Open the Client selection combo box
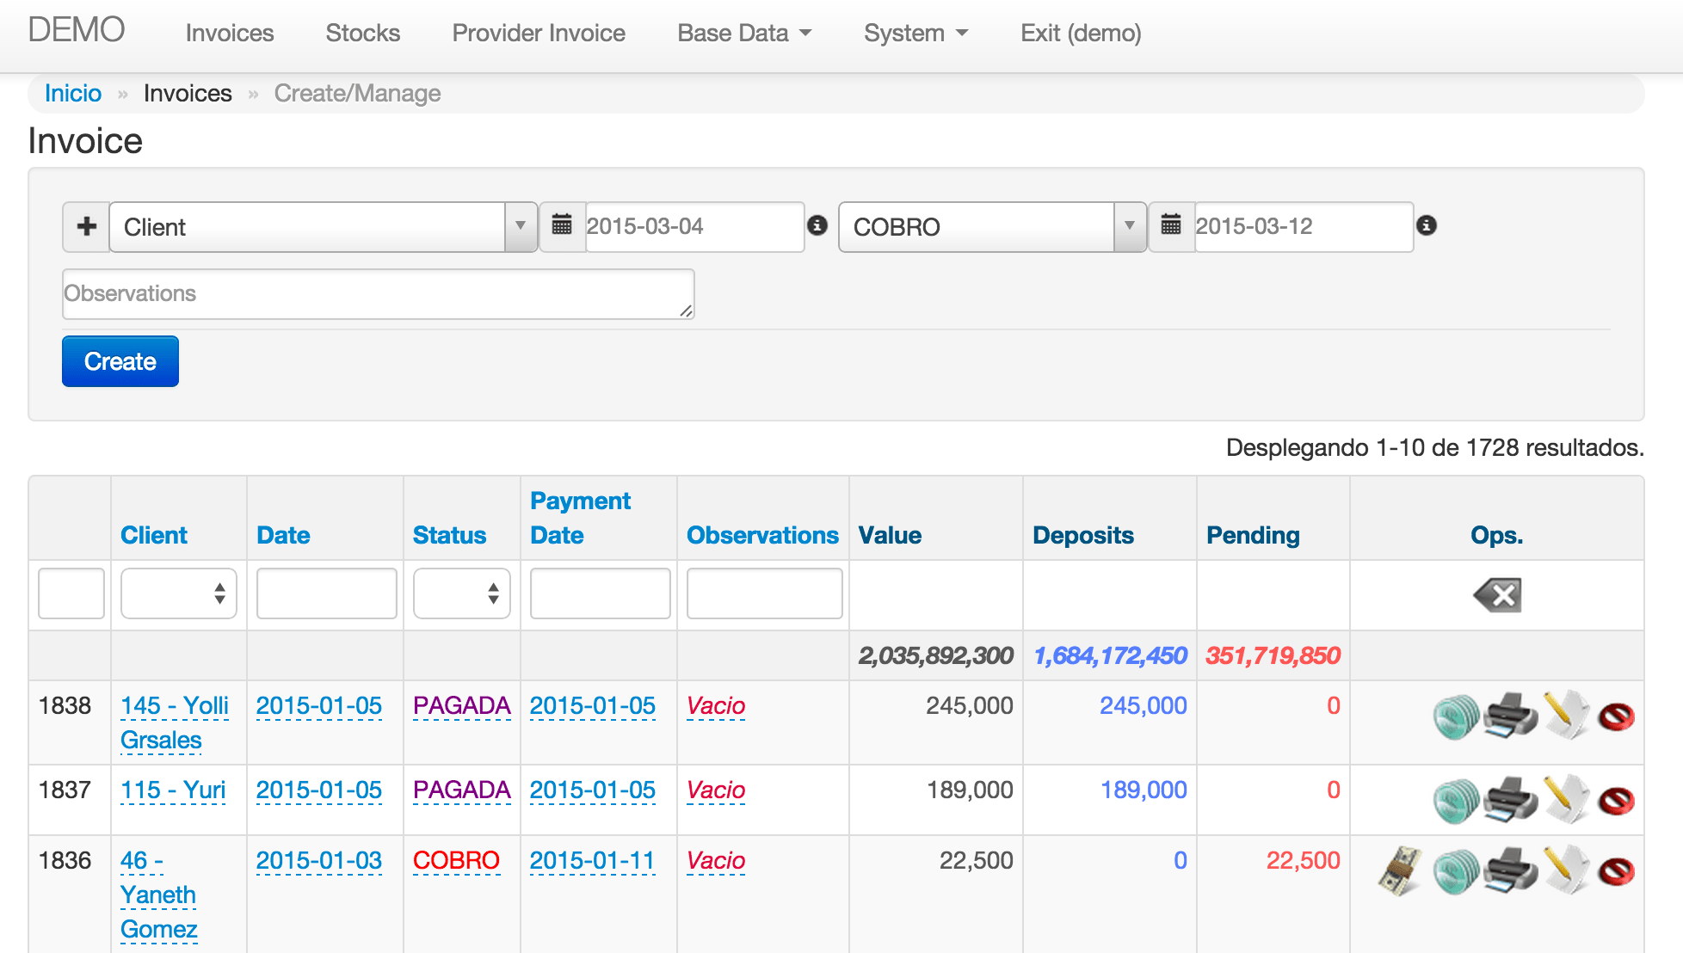Viewport: 1683px width, 953px height. (x=324, y=227)
